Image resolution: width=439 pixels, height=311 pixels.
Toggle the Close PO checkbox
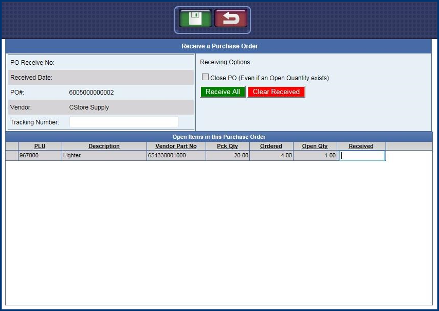pos(206,77)
